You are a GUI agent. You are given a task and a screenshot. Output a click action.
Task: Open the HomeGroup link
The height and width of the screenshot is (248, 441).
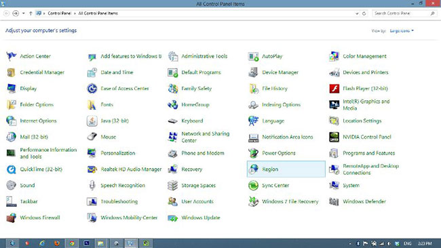(x=195, y=105)
